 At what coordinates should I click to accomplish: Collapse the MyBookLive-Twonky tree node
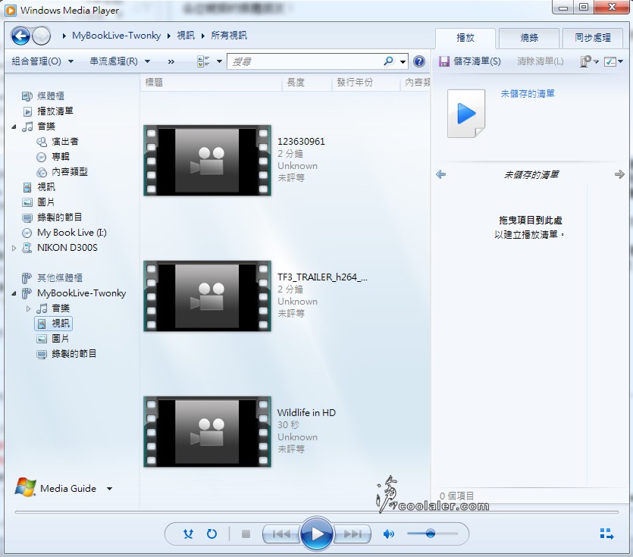(x=14, y=293)
